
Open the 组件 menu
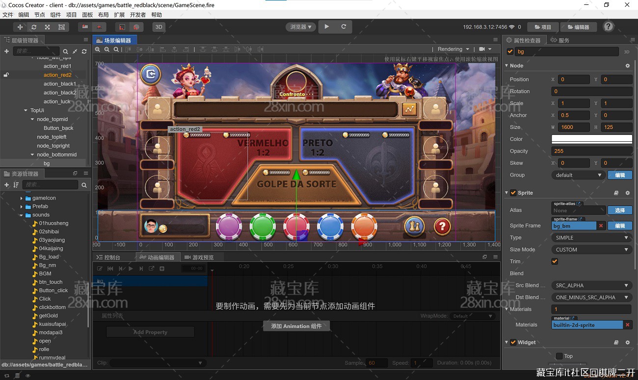pyautogui.click(x=55, y=15)
